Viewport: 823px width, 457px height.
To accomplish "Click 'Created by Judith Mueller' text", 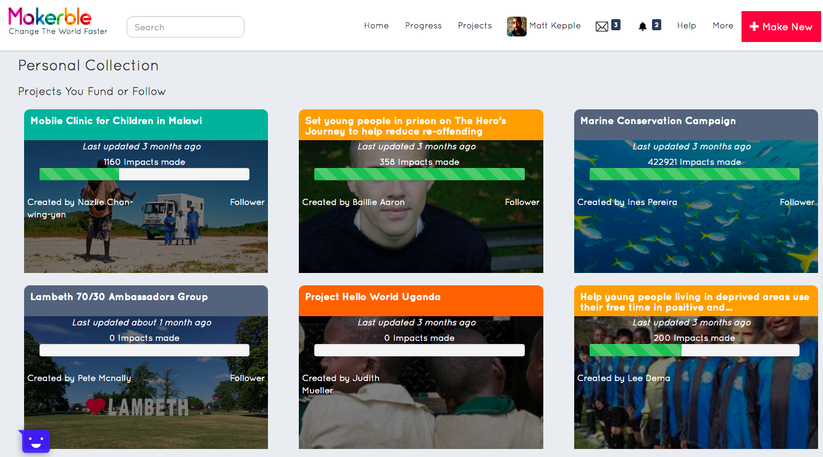I will point(341,384).
